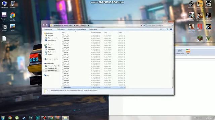Click the Far Cry 4 desktop shortcut
This screenshot has width=215, height=120.
click(x=208, y=28)
